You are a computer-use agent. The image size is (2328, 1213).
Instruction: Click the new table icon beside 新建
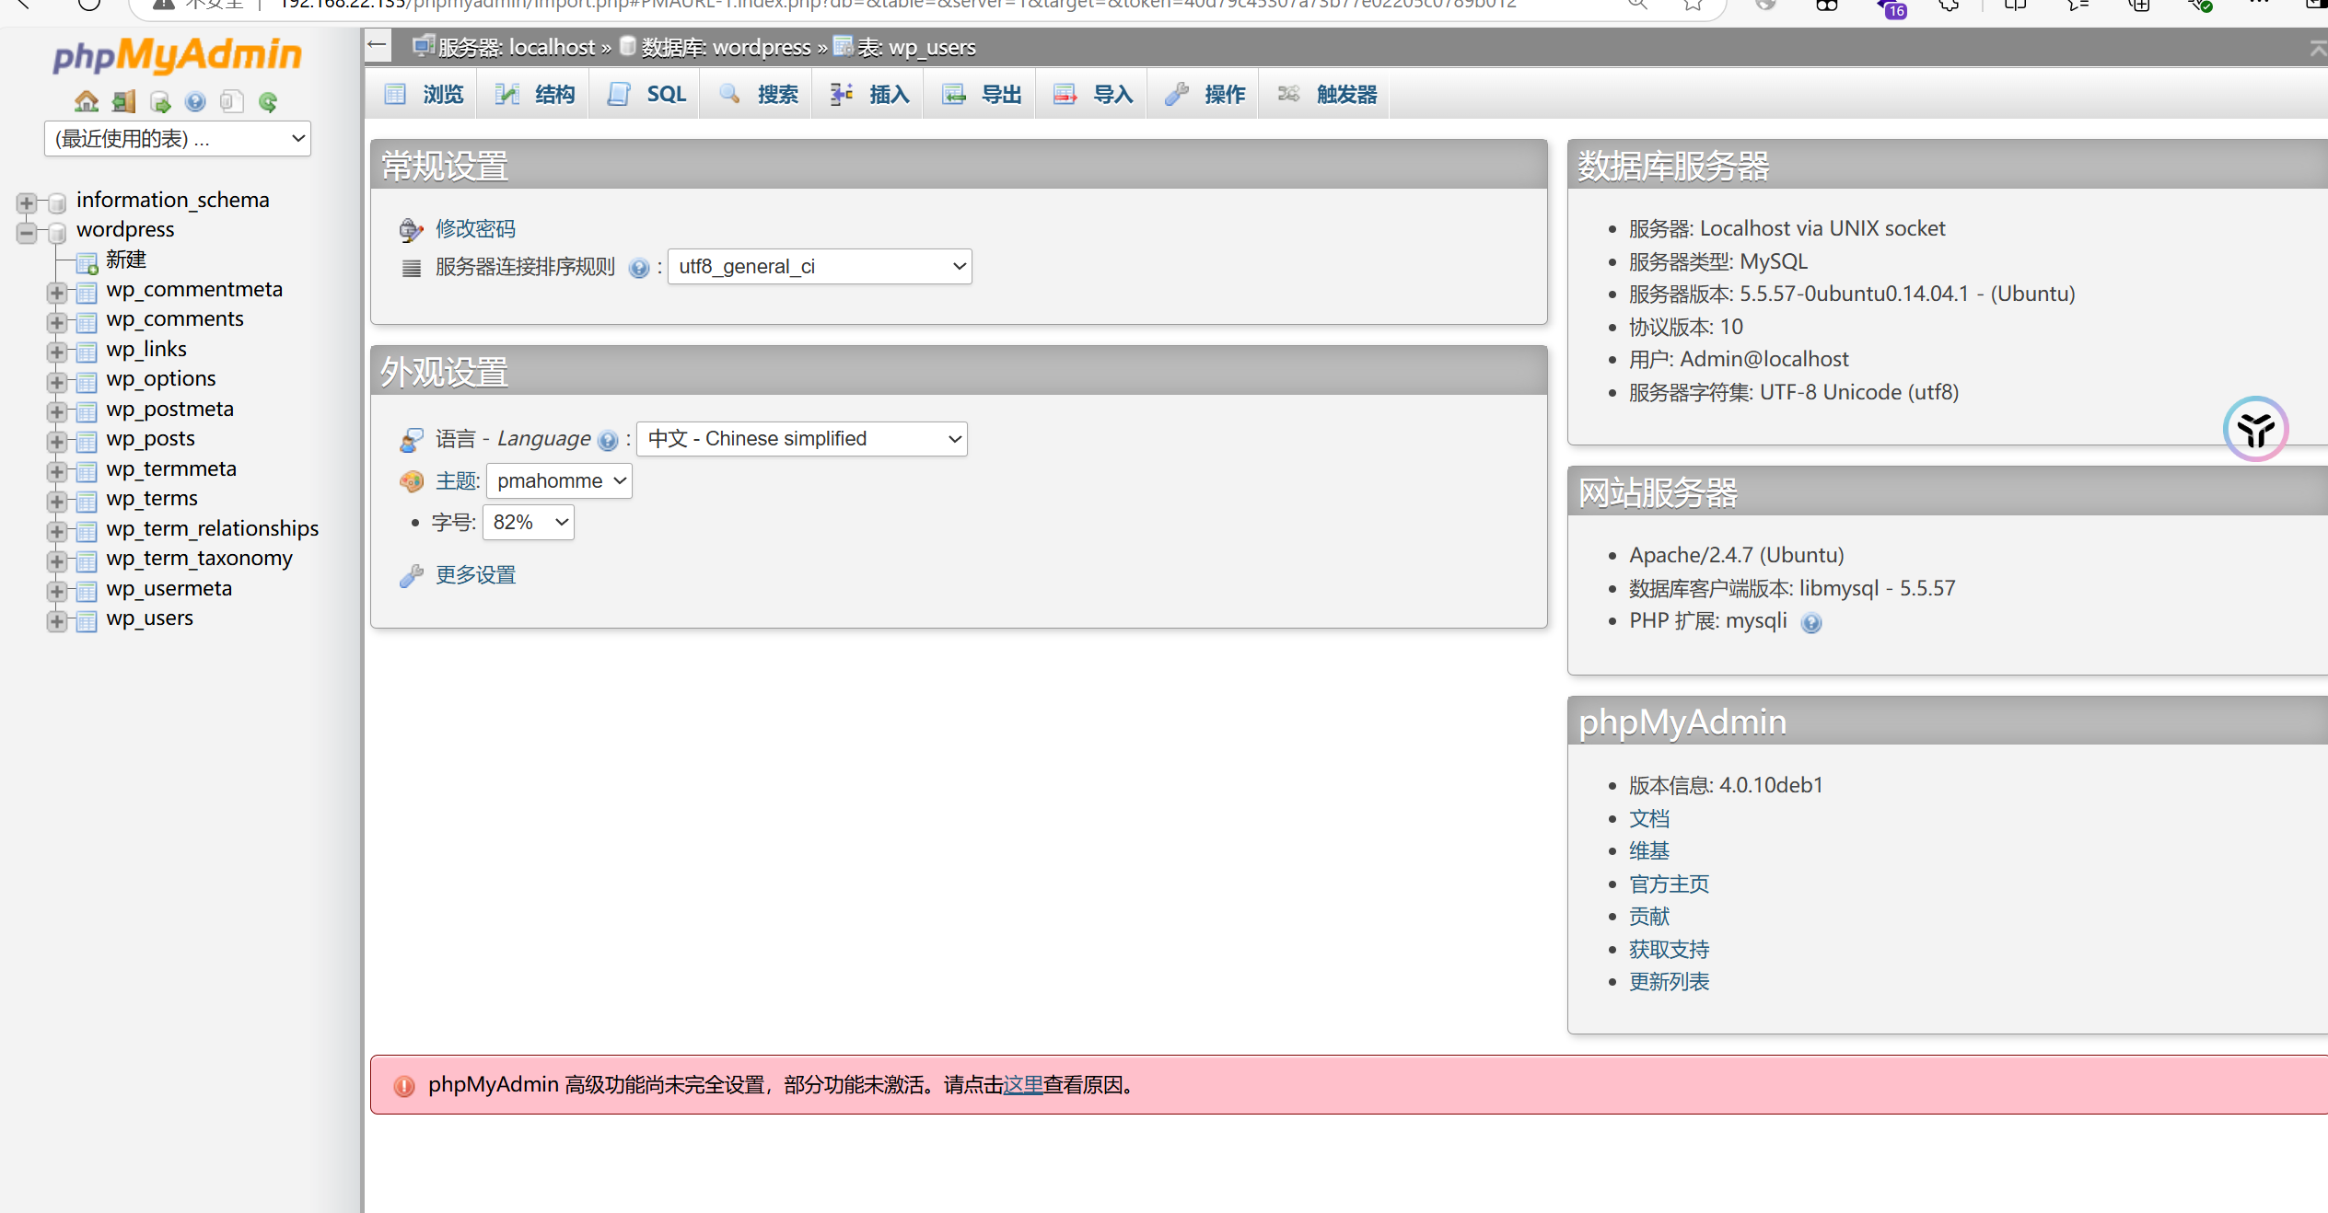pos(87,263)
